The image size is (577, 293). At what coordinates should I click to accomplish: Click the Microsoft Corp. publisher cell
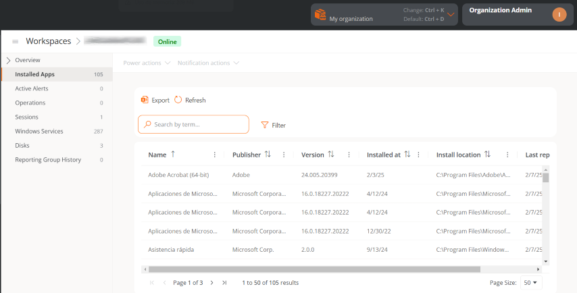(253, 250)
